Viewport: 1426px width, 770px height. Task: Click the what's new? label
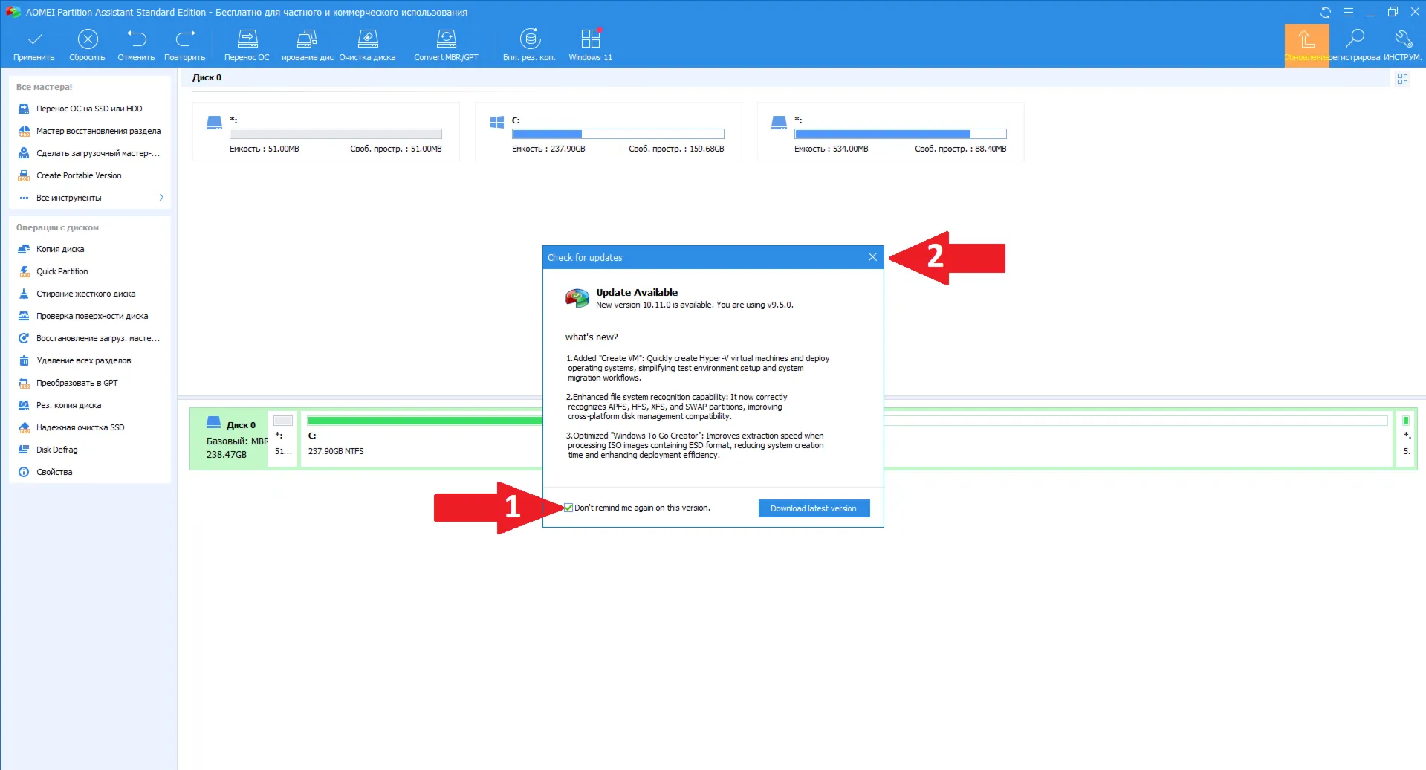point(592,337)
